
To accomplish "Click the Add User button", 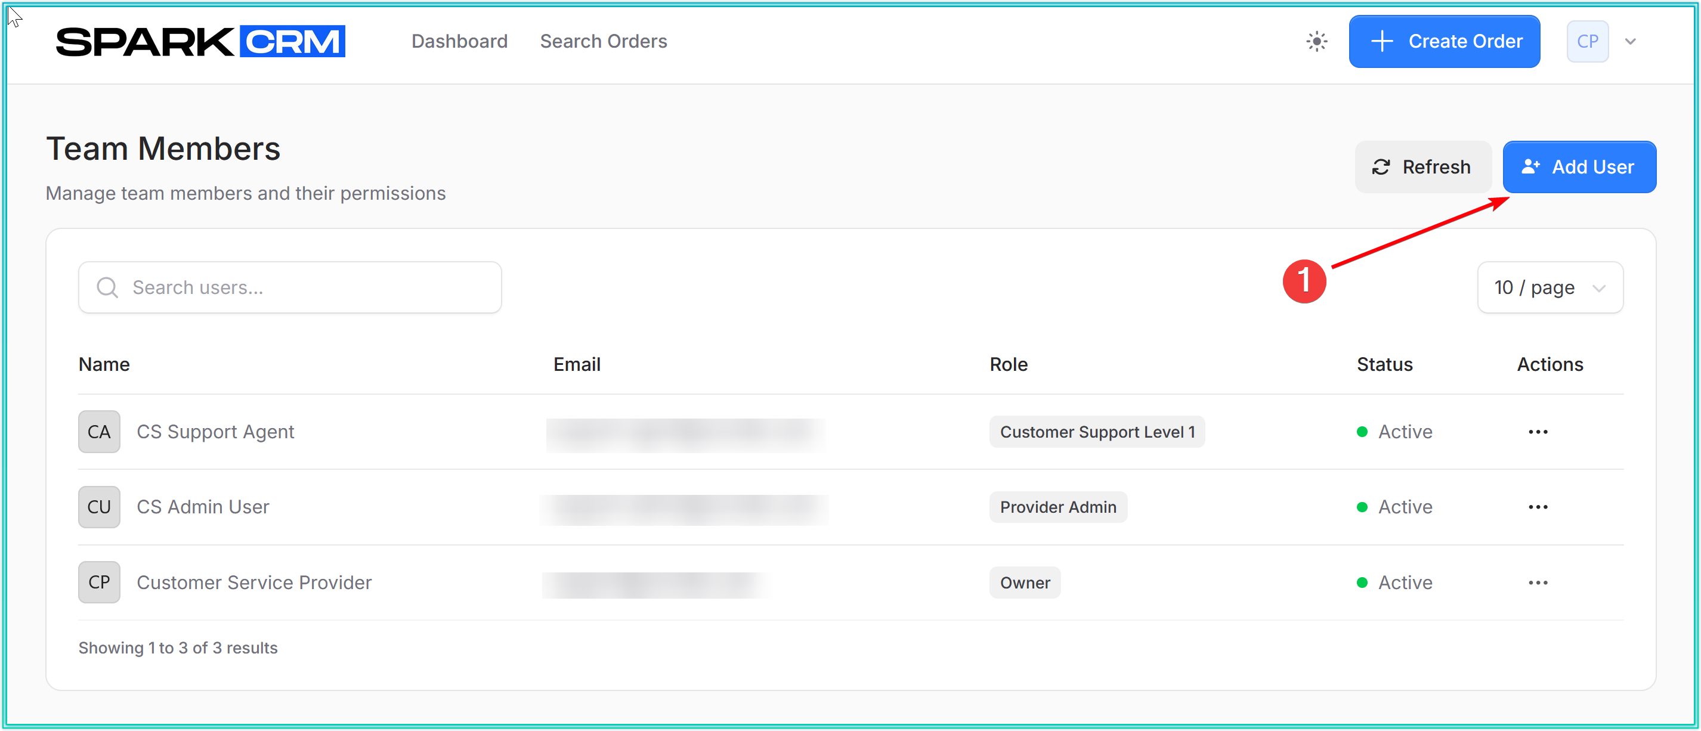I will point(1579,167).
